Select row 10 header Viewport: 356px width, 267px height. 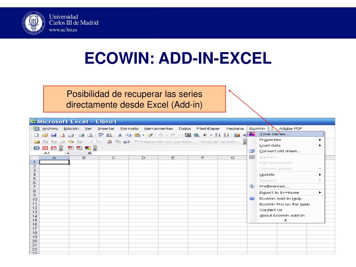34,199
